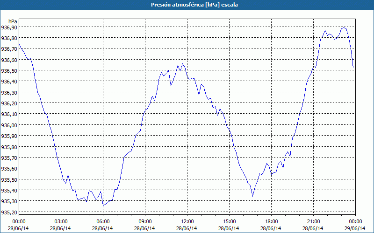Click the 28/06/14 date under 12:00
This screenshot has height=233, width=374.
click(187, 228)
